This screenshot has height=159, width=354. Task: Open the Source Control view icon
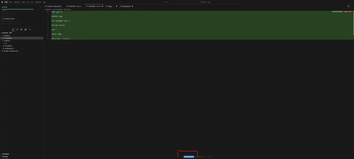pos(21,30)
